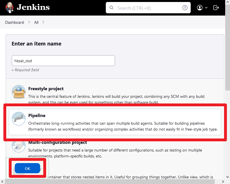The width and height of the screenshot is (230, 184).
Task: Click the Jenkins butler logo
Action: point(10,7)
